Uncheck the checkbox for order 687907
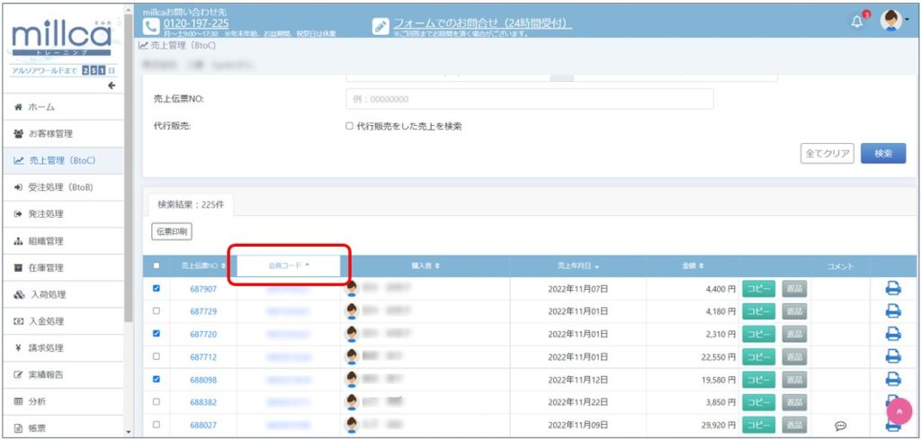Screen dimensions: 921x441 [156, 289]
